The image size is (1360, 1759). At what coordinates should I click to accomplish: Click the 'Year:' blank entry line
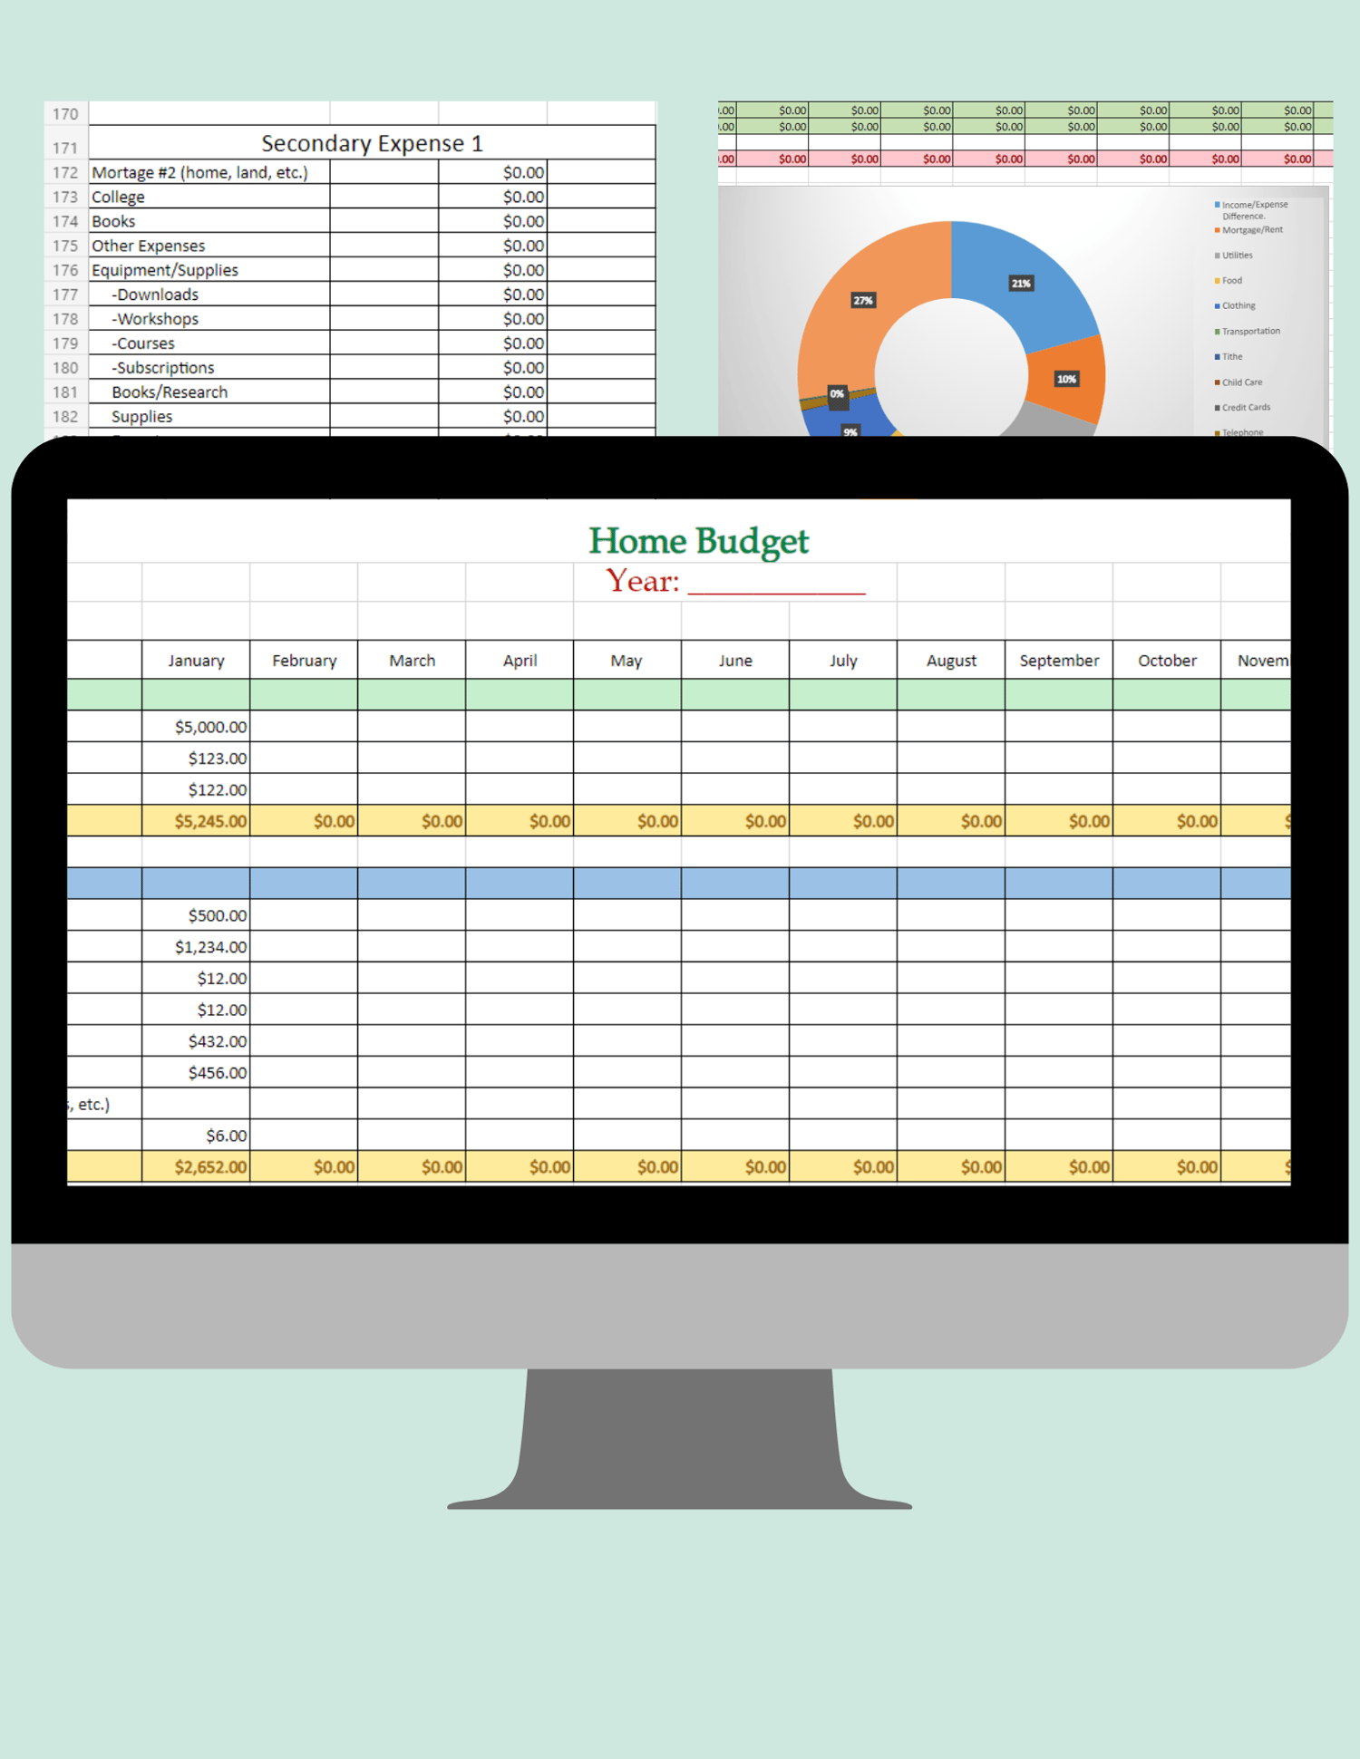pyautogui.click(x=777, y=585)
